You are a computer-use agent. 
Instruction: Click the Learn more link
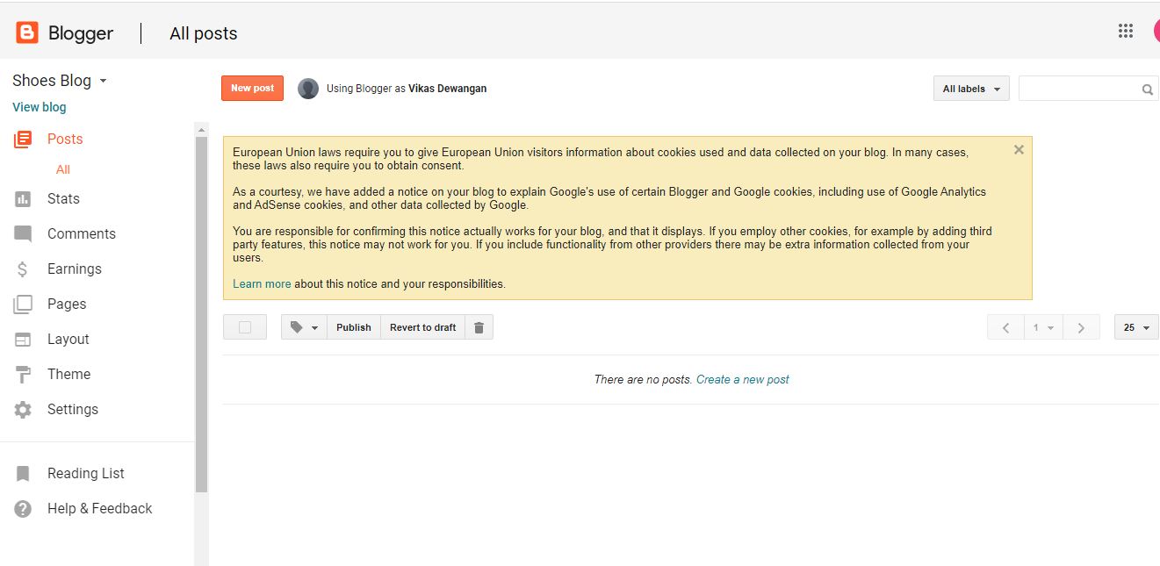262,284
